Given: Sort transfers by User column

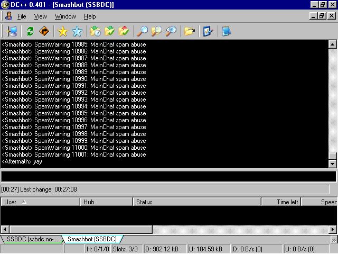Looking at the screenshot, I should (40, 202).
